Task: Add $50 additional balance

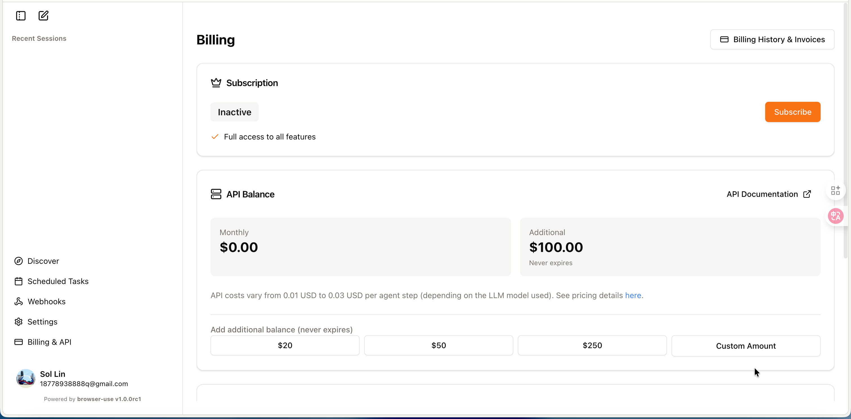Action: click(438, 345)
